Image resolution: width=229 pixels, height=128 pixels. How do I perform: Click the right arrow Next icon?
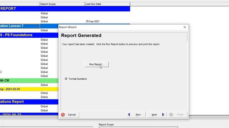(x=163, y=114)
